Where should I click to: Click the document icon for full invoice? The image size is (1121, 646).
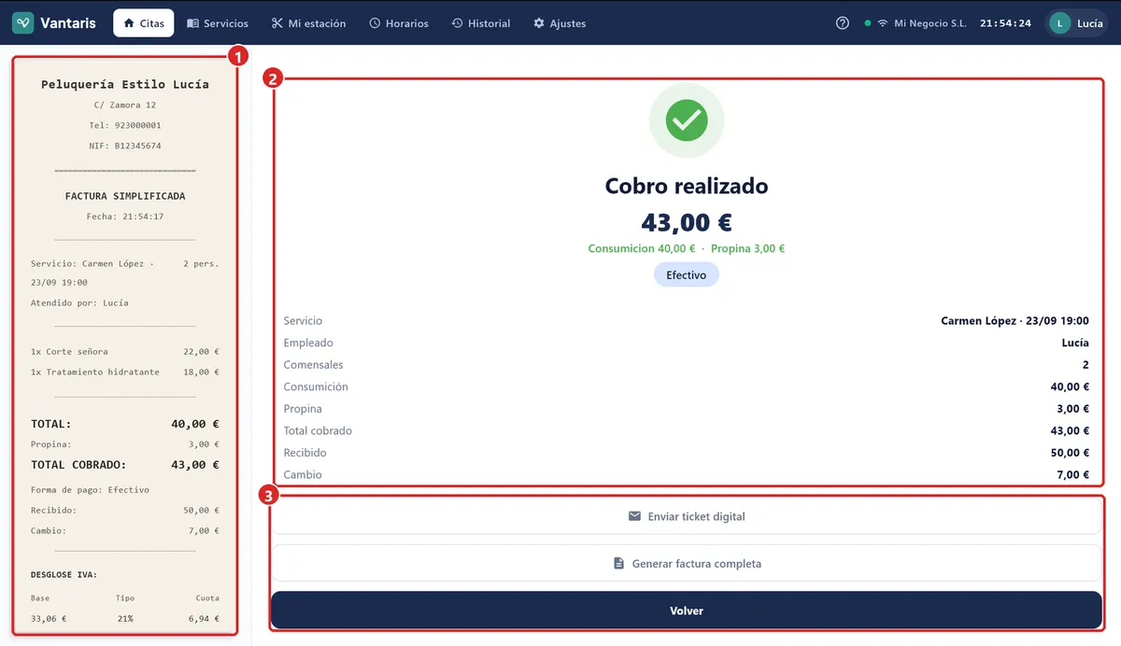pos(618,564)
